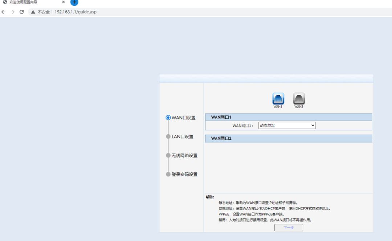Click the 禁用 help line
392x241 pixels.
tap(265, 220)
